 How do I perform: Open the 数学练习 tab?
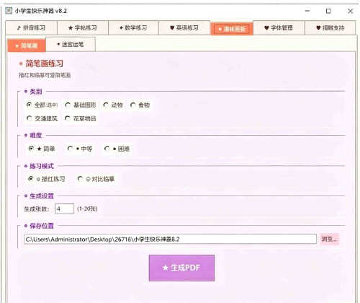[133, 28]
